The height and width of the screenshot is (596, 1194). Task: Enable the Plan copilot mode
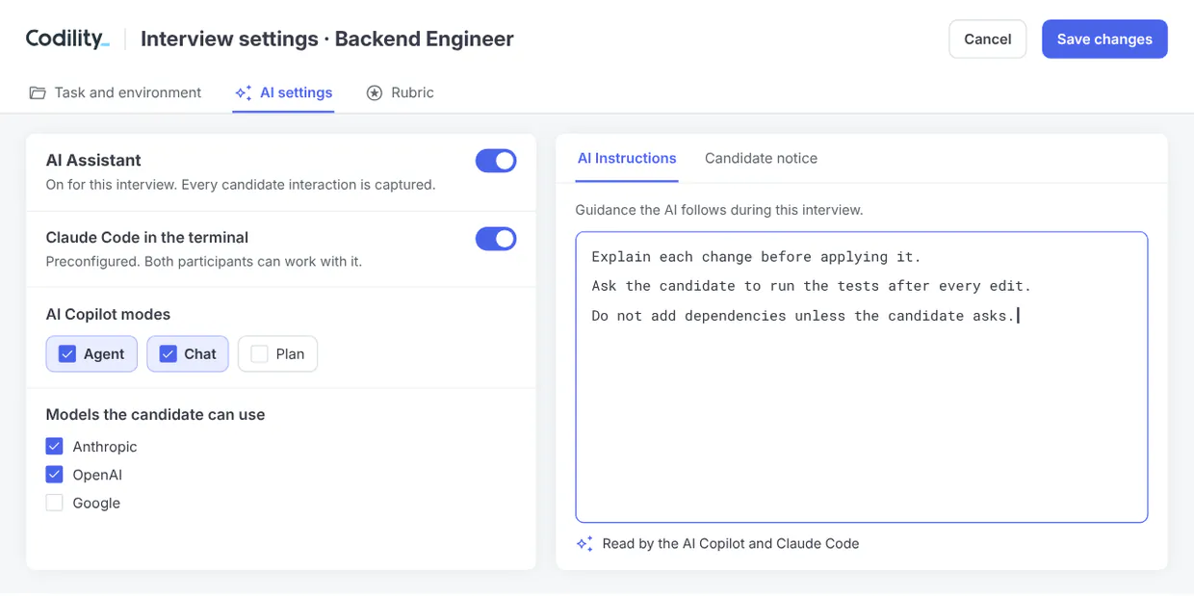[277, 353]
